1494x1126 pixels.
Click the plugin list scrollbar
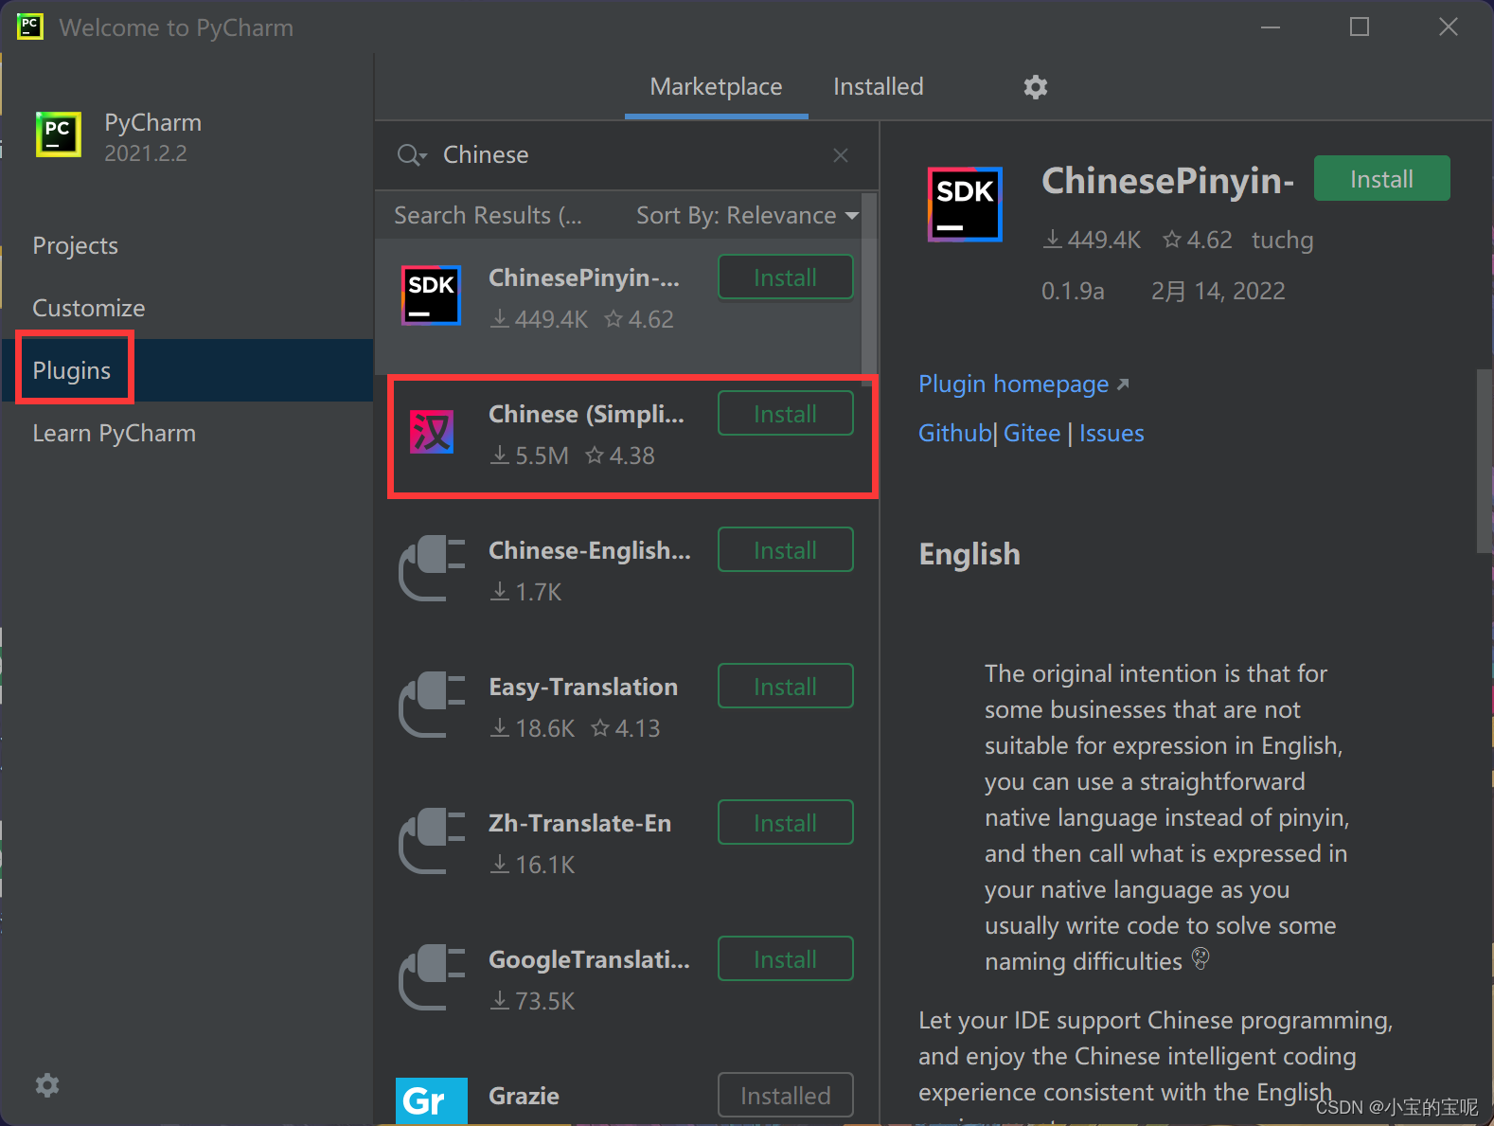pyautogui.click(x=868, y=284)
